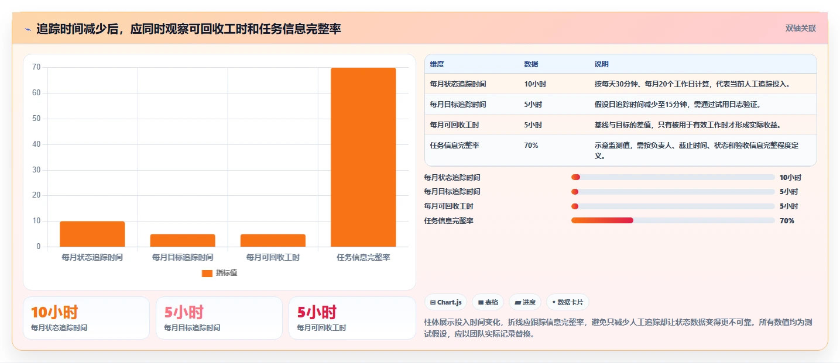Click the 维度 table column header

437,64
